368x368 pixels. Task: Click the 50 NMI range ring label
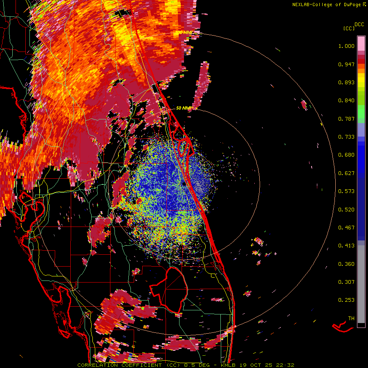click(x=184, y=108)
